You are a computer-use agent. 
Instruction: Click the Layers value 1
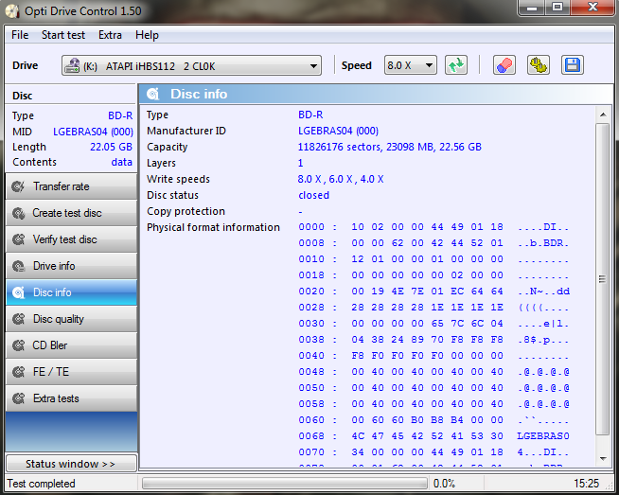click(300, 163)
